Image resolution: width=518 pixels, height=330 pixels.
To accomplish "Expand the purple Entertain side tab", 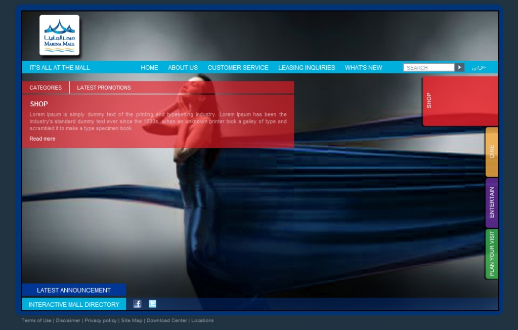I will point(492,202).
